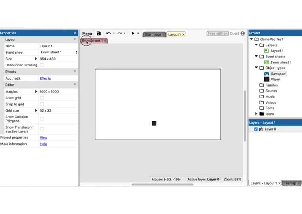Click the More information Help link
The image size is (302, 214).
click(43, 144)
